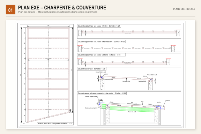Click the "Zinc" annotation label
The width and height of the screenshot is (201, 134).
pos(142,102)
